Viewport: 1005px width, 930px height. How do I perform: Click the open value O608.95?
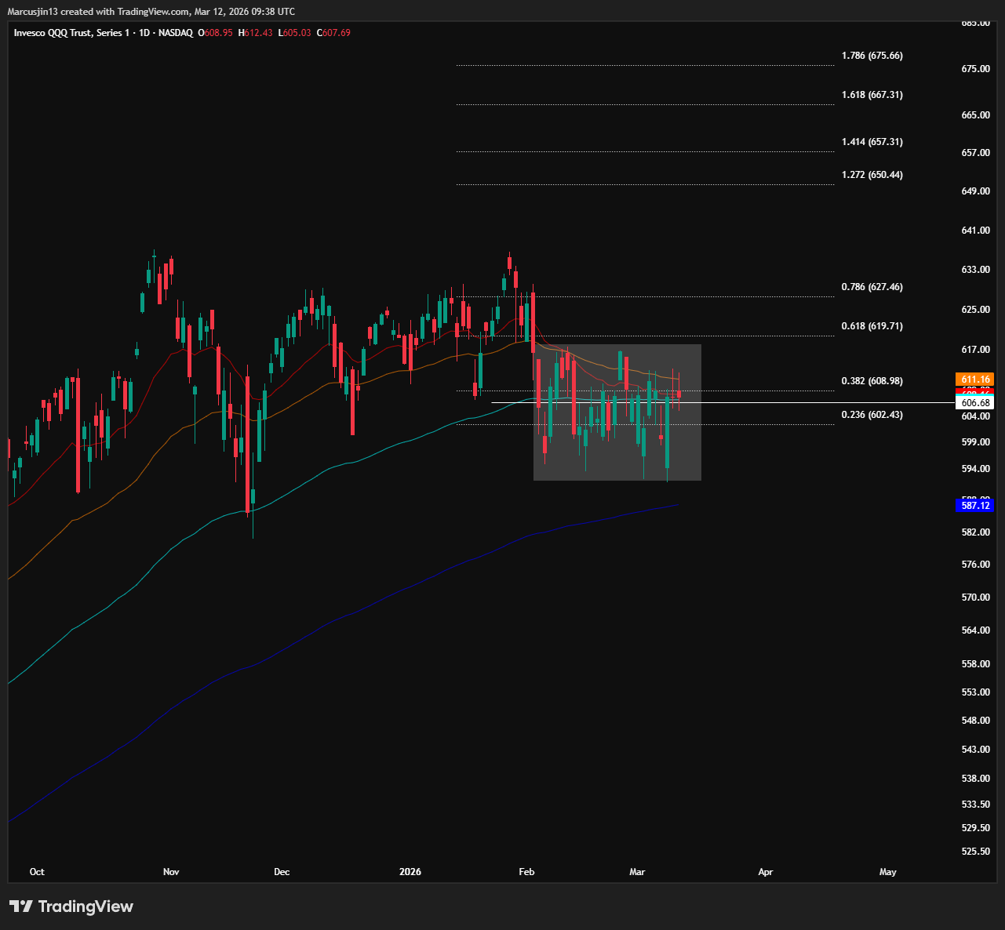pos(215,33)
